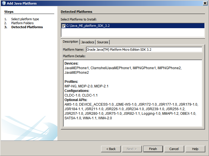Open the Javadocs tab
This screenshot has width=209, height=156.
tap(87, 42)
